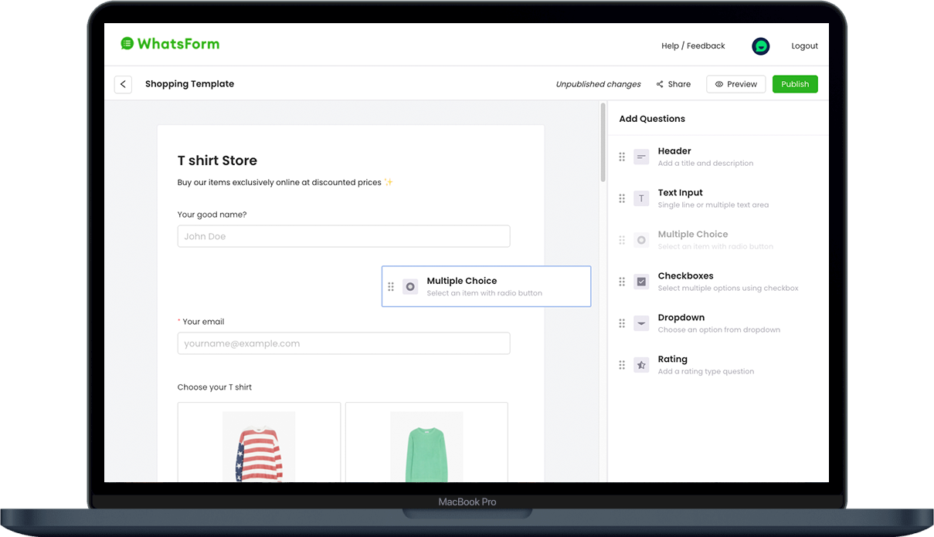Preview the form
This screenshot has width=934, height=537.
735,84
